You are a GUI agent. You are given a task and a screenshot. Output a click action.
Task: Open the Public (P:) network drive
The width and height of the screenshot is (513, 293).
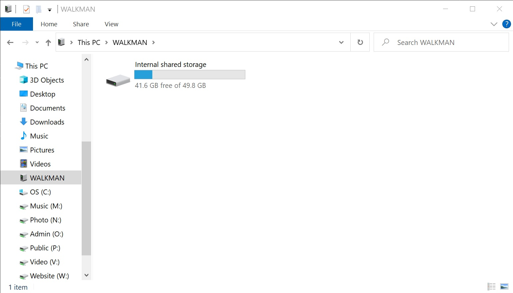pos(45,248)
